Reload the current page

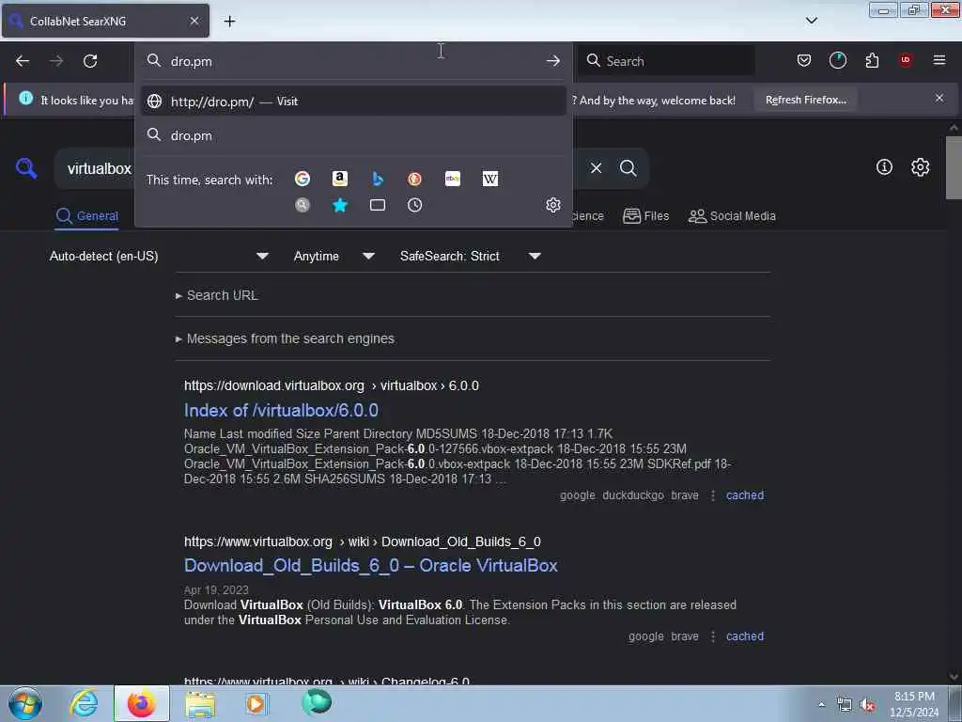coord(90,61)
